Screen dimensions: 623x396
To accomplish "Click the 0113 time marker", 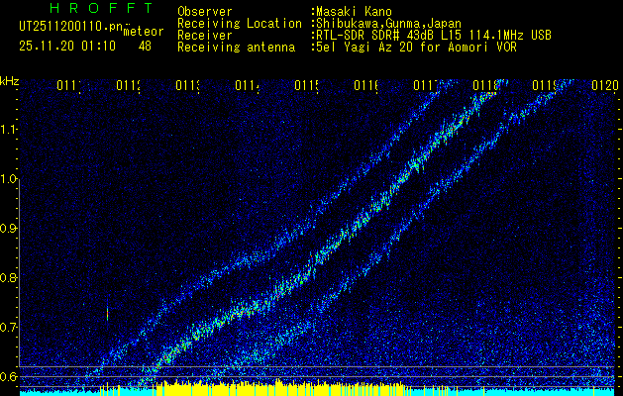I will click(x=187, y=85).
